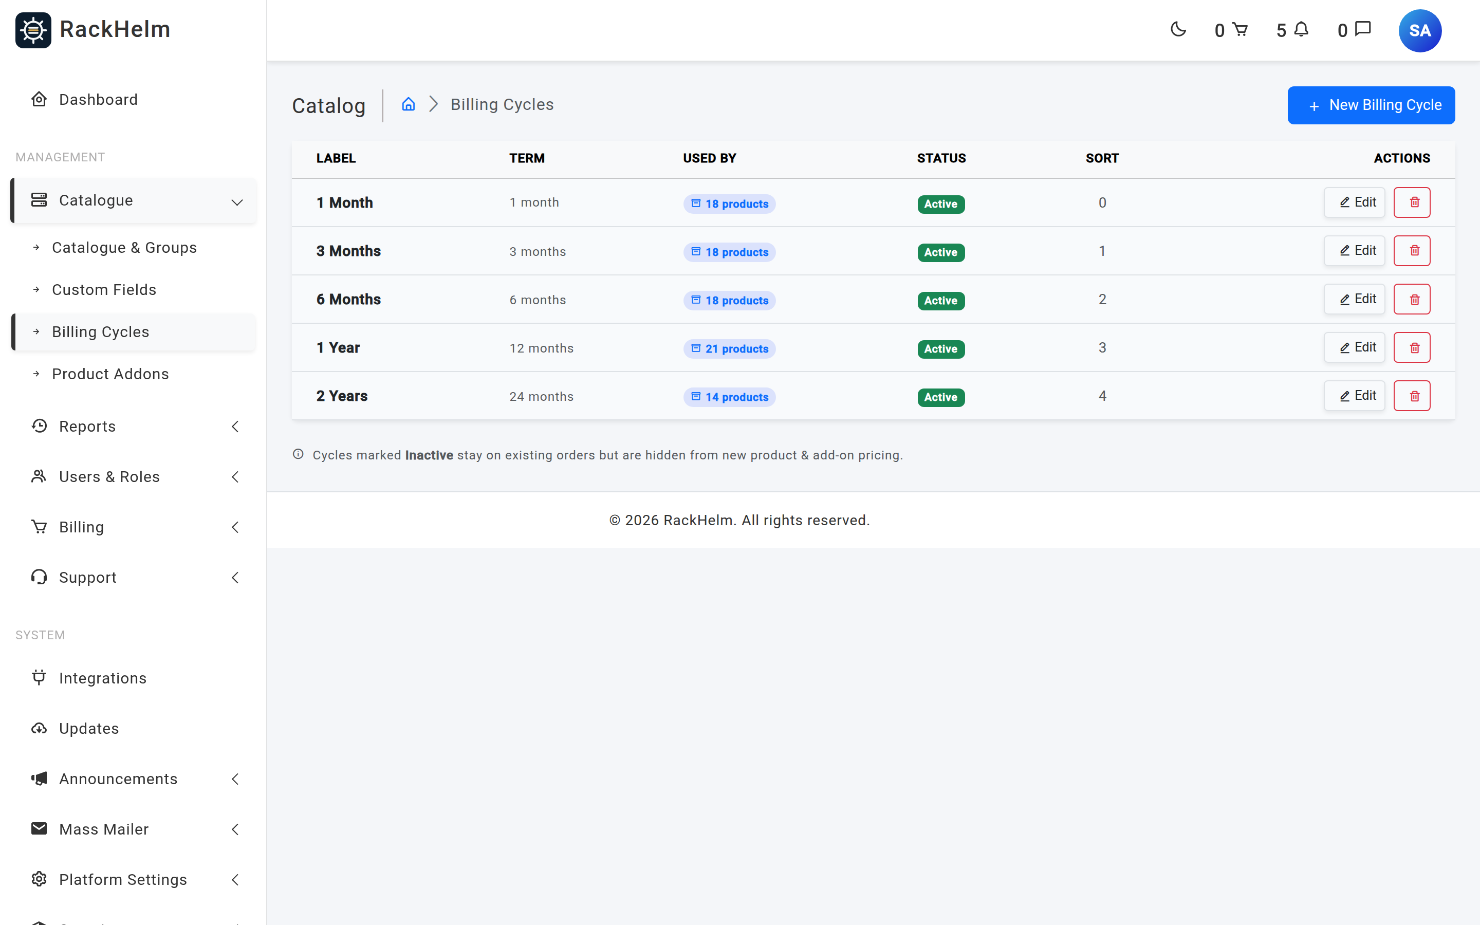
Task: Open the SA user avatar menu
Action: [1419, 31]
